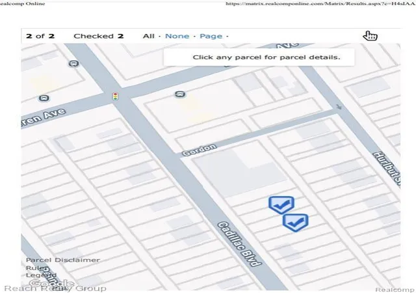Click the hand pan tool icon

(x=370, y=36)
